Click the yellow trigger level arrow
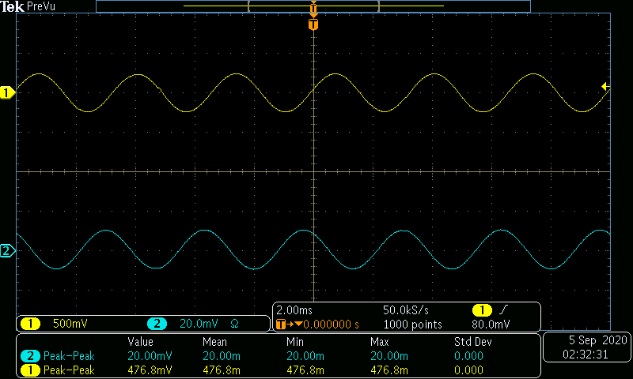Screen dimensions: 633x379 point(605,87)
